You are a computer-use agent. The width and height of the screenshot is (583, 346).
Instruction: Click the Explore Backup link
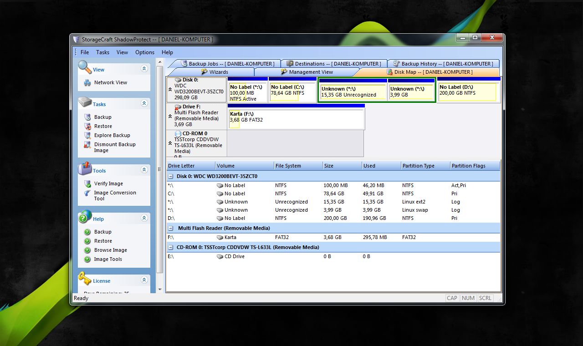112,135
